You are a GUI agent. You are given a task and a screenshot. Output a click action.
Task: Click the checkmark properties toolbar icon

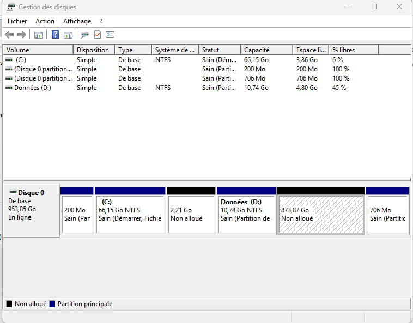click(x=98, y=35)
